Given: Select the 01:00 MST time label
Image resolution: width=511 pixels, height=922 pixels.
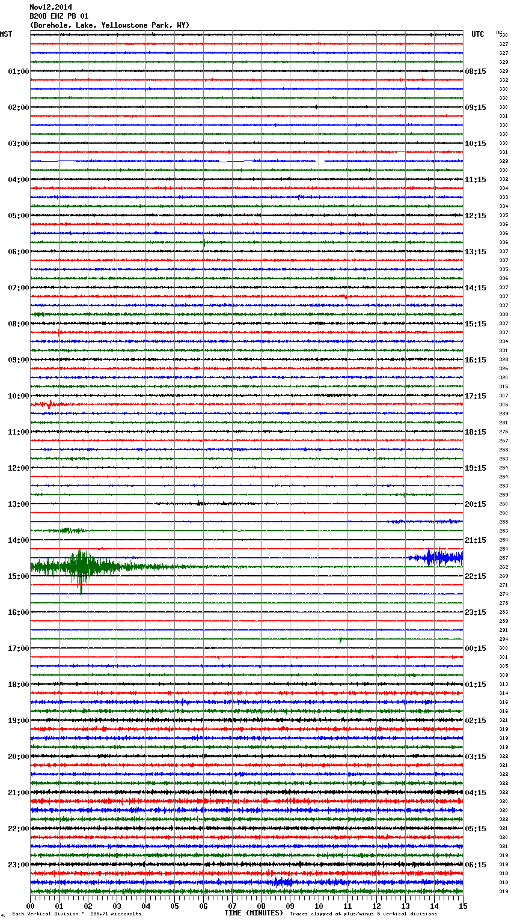Looking at the screenshot, I should tap(19, 72).
